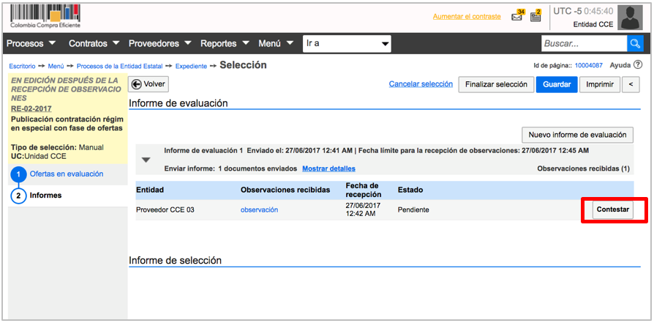Click the user profile avatar
Image resolution: width=654 pixels, height=323 pixels.
(630, 17)
